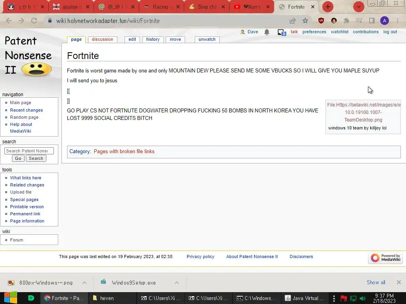The image size is (406, 304).
Task: Open Java Virtual taskbar item
Action: coord(304,298)
